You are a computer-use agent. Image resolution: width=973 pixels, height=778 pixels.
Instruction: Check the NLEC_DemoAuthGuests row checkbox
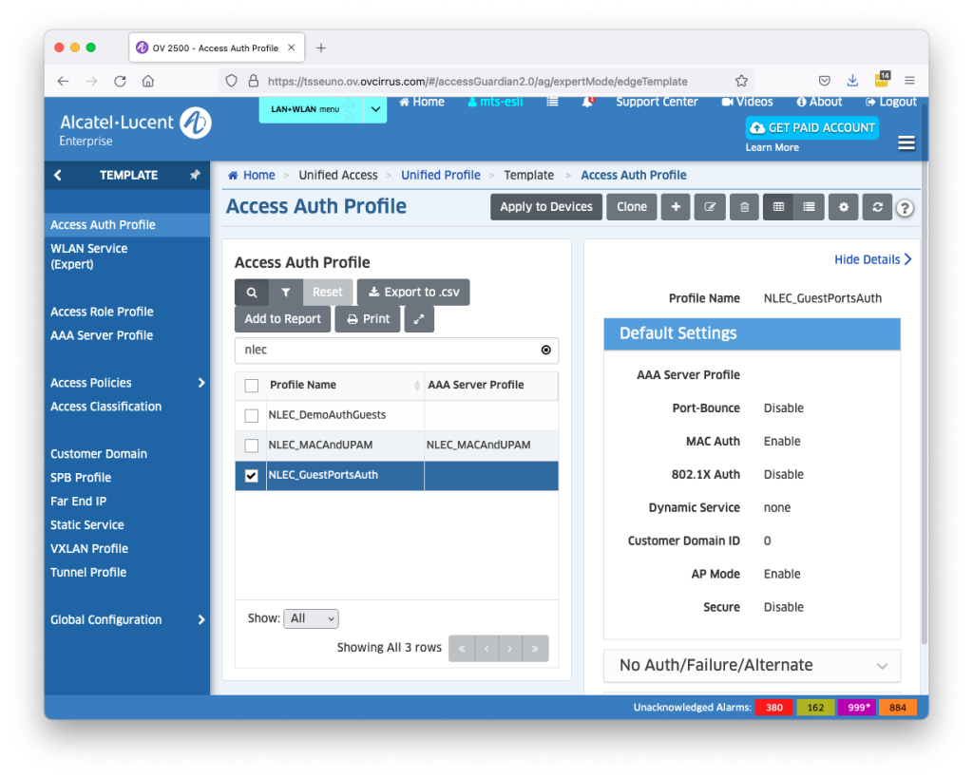tap(252, 415)
